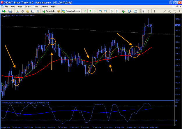This screenshot has width=182, height=129.
Task: Open the Insert menu
Action: (x=20, y=7)
